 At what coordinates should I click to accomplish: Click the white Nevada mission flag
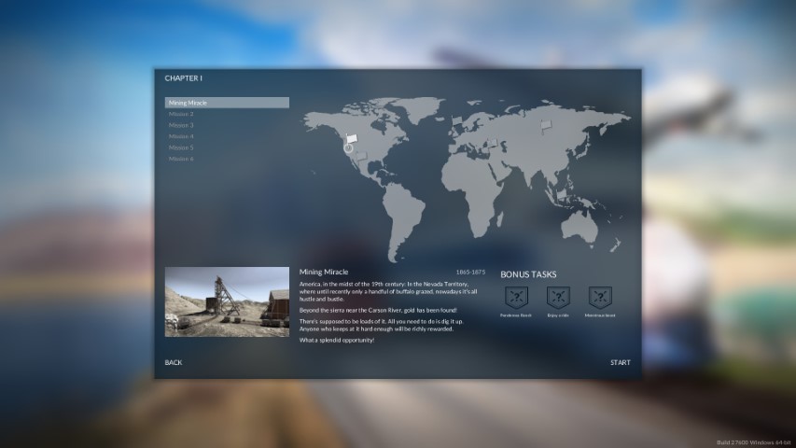point(352,139)
